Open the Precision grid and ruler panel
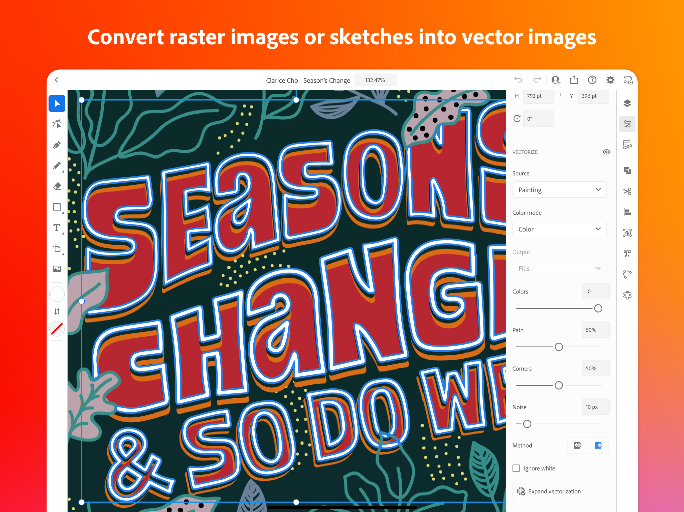The height and width of the screenshot is (512, 684). coord(627,144)
